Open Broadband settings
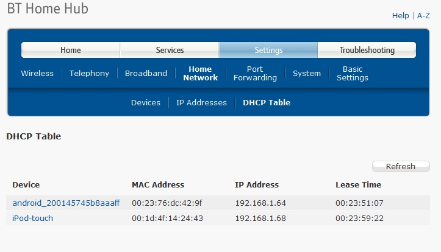The height and width of the screenshot is (252, 441). 146,73
